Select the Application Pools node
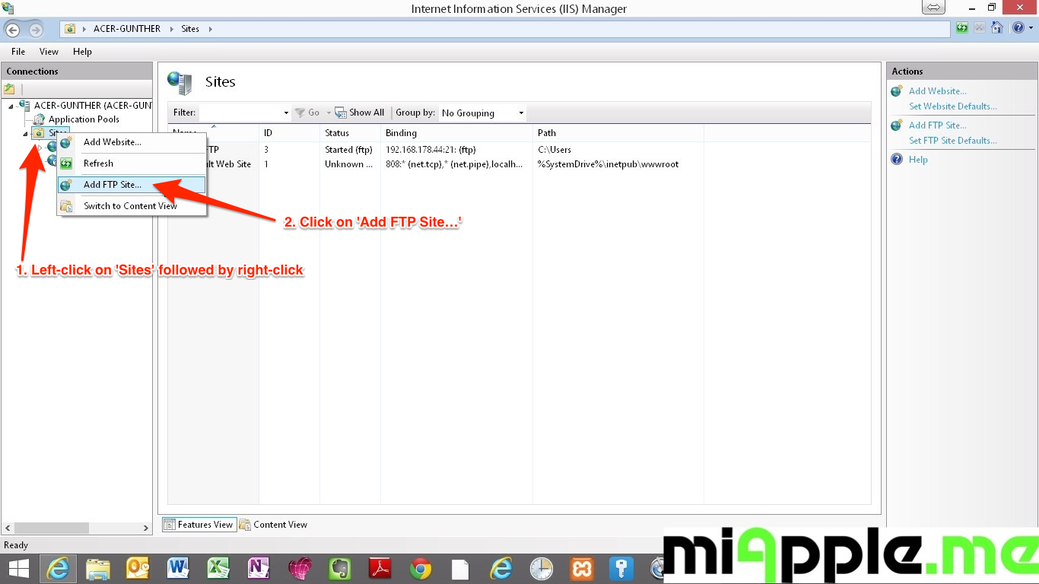The height and width of the screenshot is (584, 1039). pos(83,119)
